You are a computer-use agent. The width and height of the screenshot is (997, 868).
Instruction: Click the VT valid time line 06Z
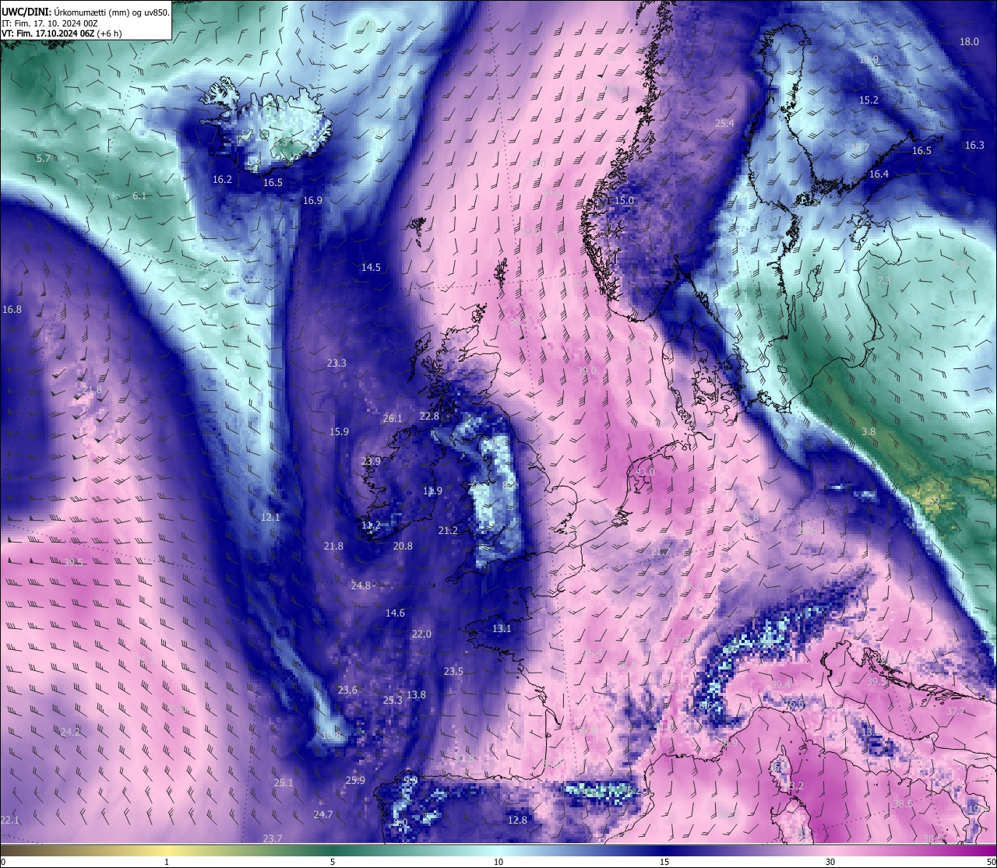[62, 33]
